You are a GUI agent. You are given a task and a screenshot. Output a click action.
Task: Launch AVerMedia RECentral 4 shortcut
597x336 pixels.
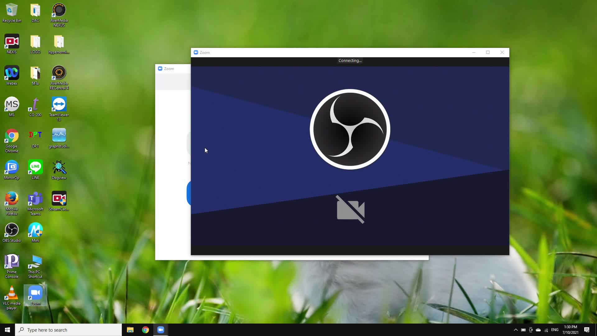pyautogui.click(x=59, y=78)
